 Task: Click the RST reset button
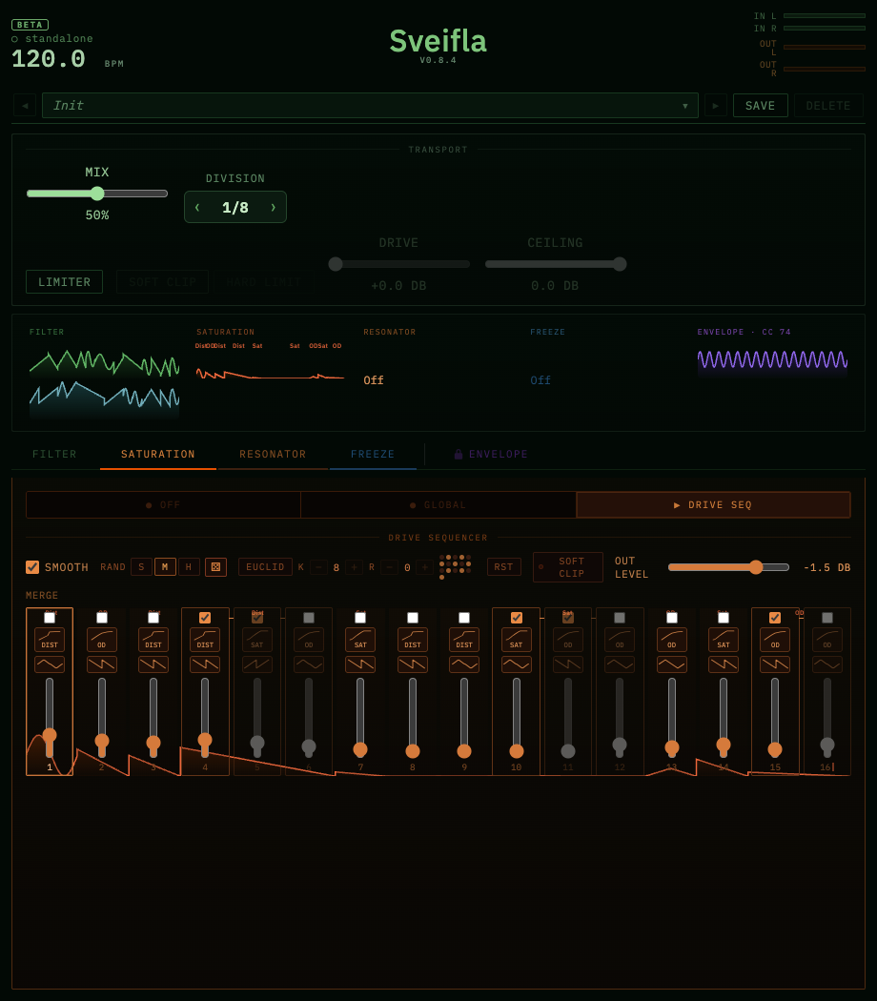[x=503, y=567]
